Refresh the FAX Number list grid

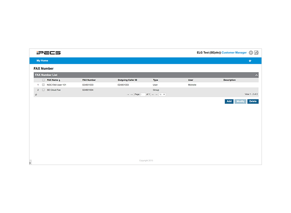(x=36, y=94)
